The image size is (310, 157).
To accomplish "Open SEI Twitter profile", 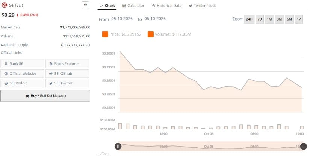I will [67, 83].
